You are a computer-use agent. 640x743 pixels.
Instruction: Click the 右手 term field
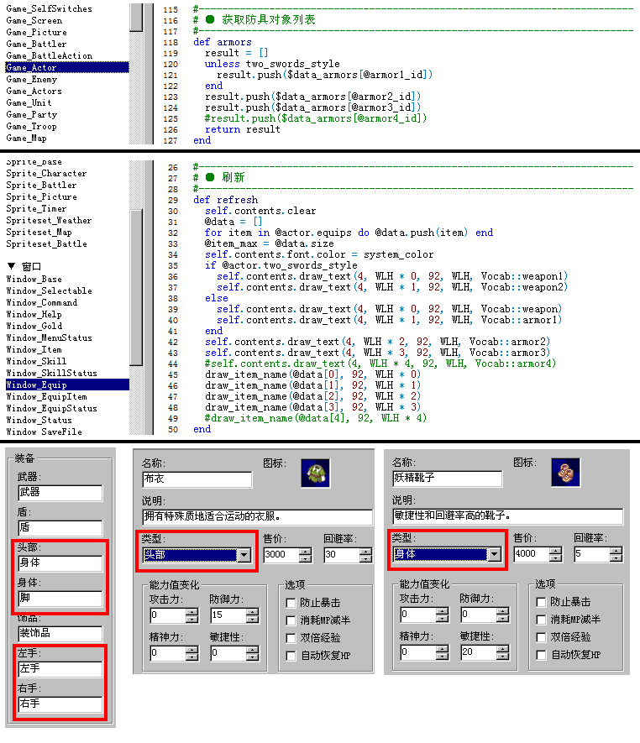(x=60, y=704)
